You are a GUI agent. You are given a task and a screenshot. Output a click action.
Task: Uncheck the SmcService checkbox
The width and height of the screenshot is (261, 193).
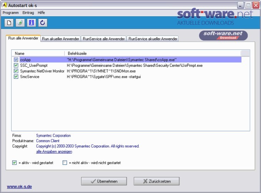(x=16, y=77)
